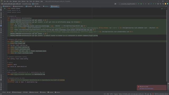Viewport: 169px width, 95px height.
Task: Open the Run menu
Action: [x=27, y=1]
